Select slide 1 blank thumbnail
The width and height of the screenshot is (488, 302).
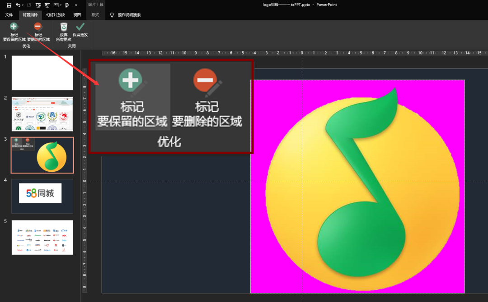click(42, 73)
